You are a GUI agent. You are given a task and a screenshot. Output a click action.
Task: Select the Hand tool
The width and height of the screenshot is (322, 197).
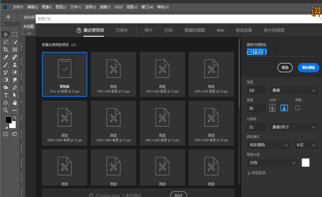[14, 103]
